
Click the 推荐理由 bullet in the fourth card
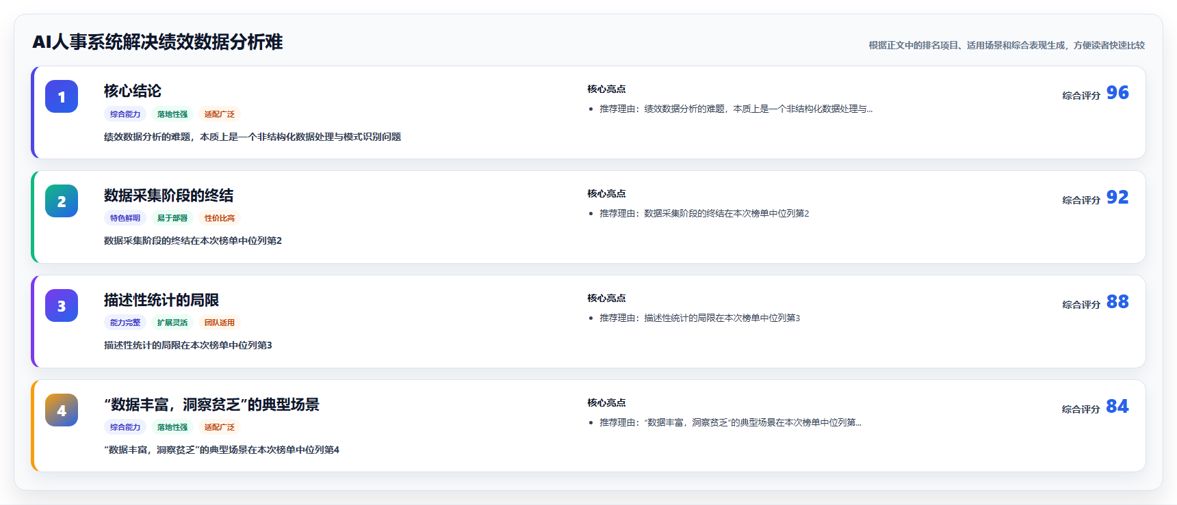(731, 422)
